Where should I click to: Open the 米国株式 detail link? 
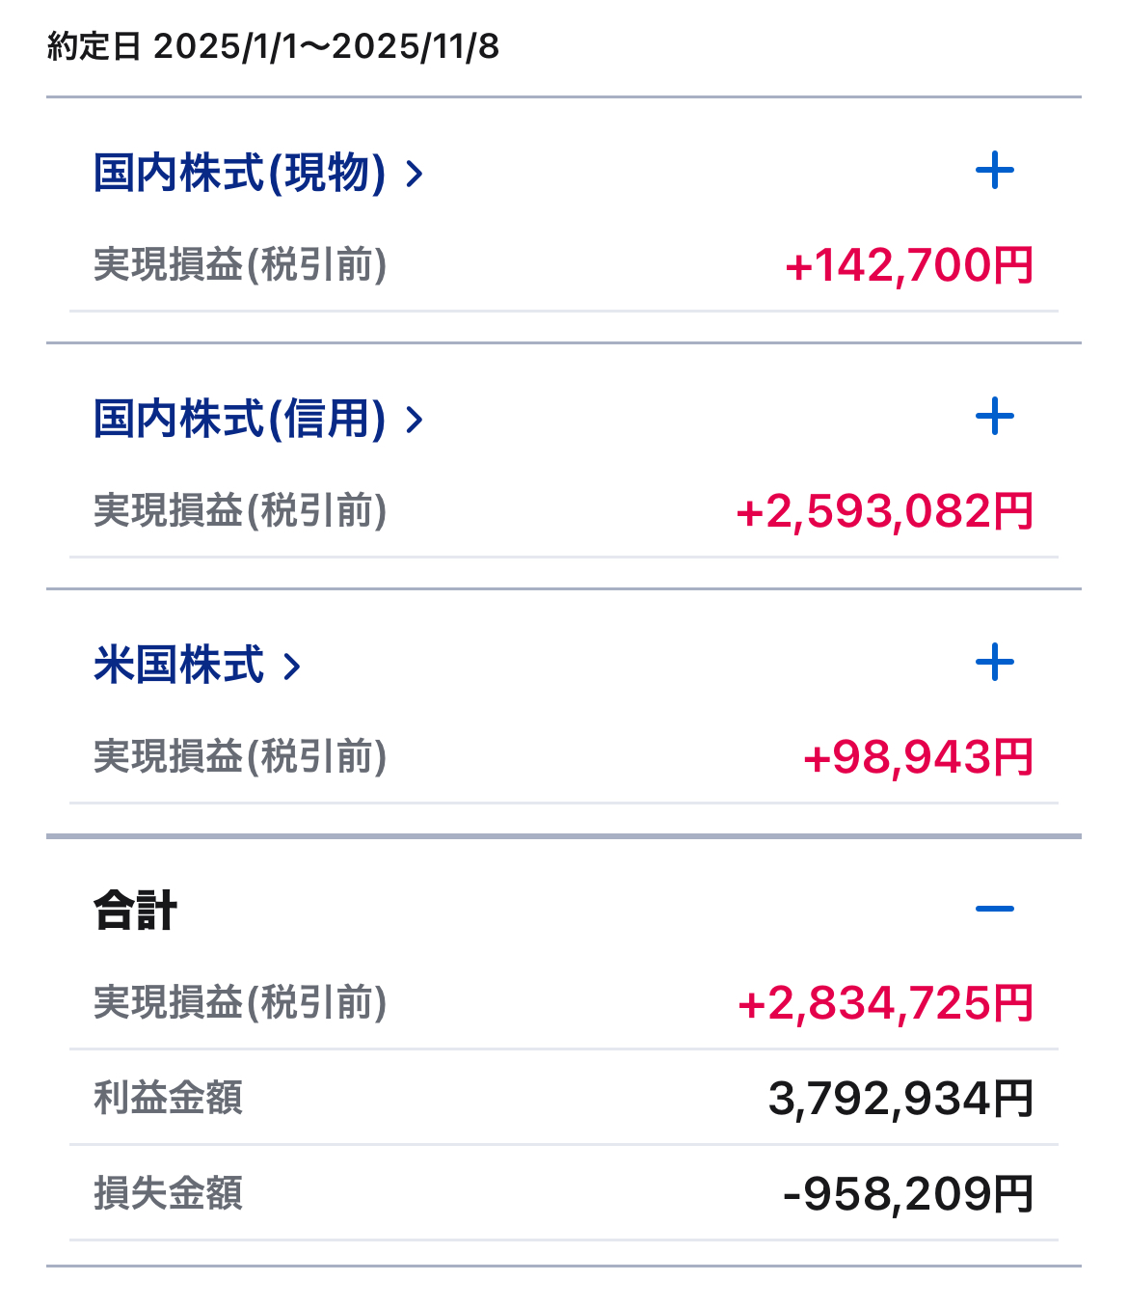pos(178,666)
